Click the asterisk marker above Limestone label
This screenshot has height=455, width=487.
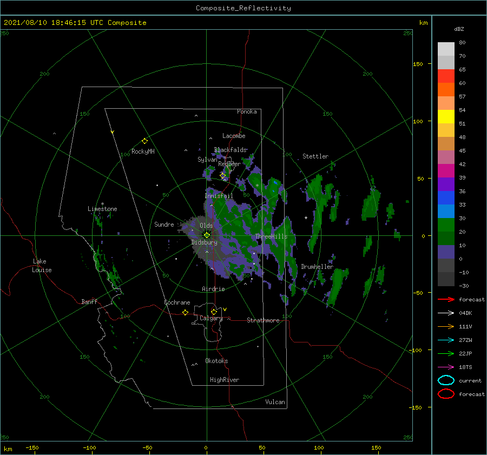click(x=102, y=204)
